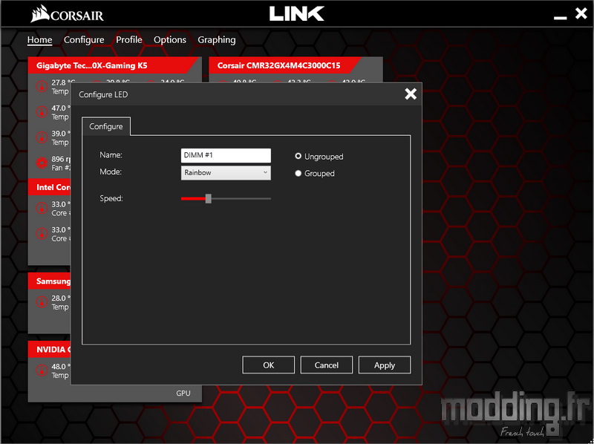
Task: Click the Name field containing DIMM #1
Action: 226,155
